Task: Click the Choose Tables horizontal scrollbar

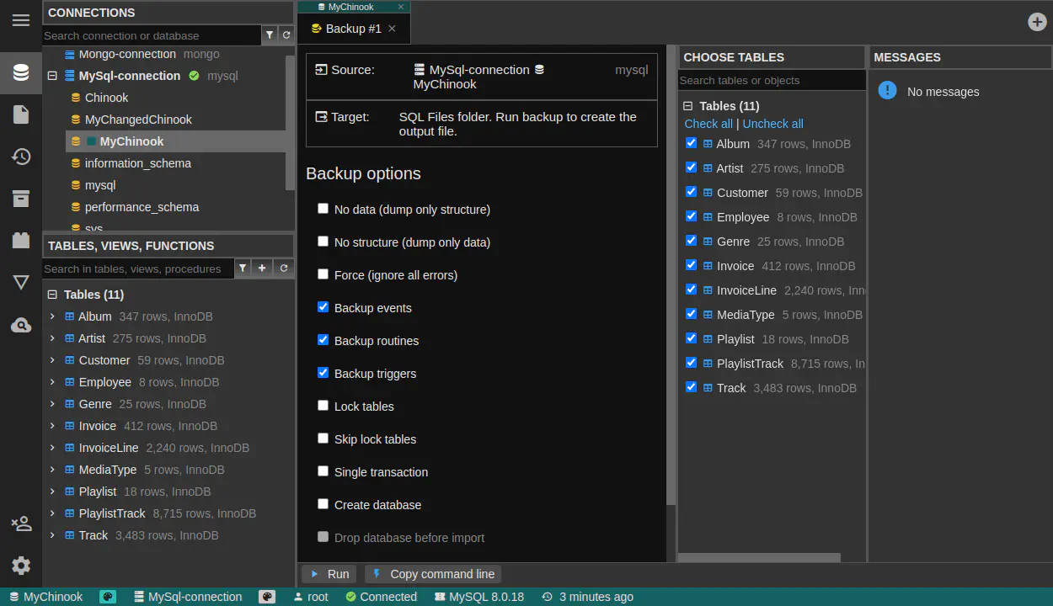Action: point(759,557)
